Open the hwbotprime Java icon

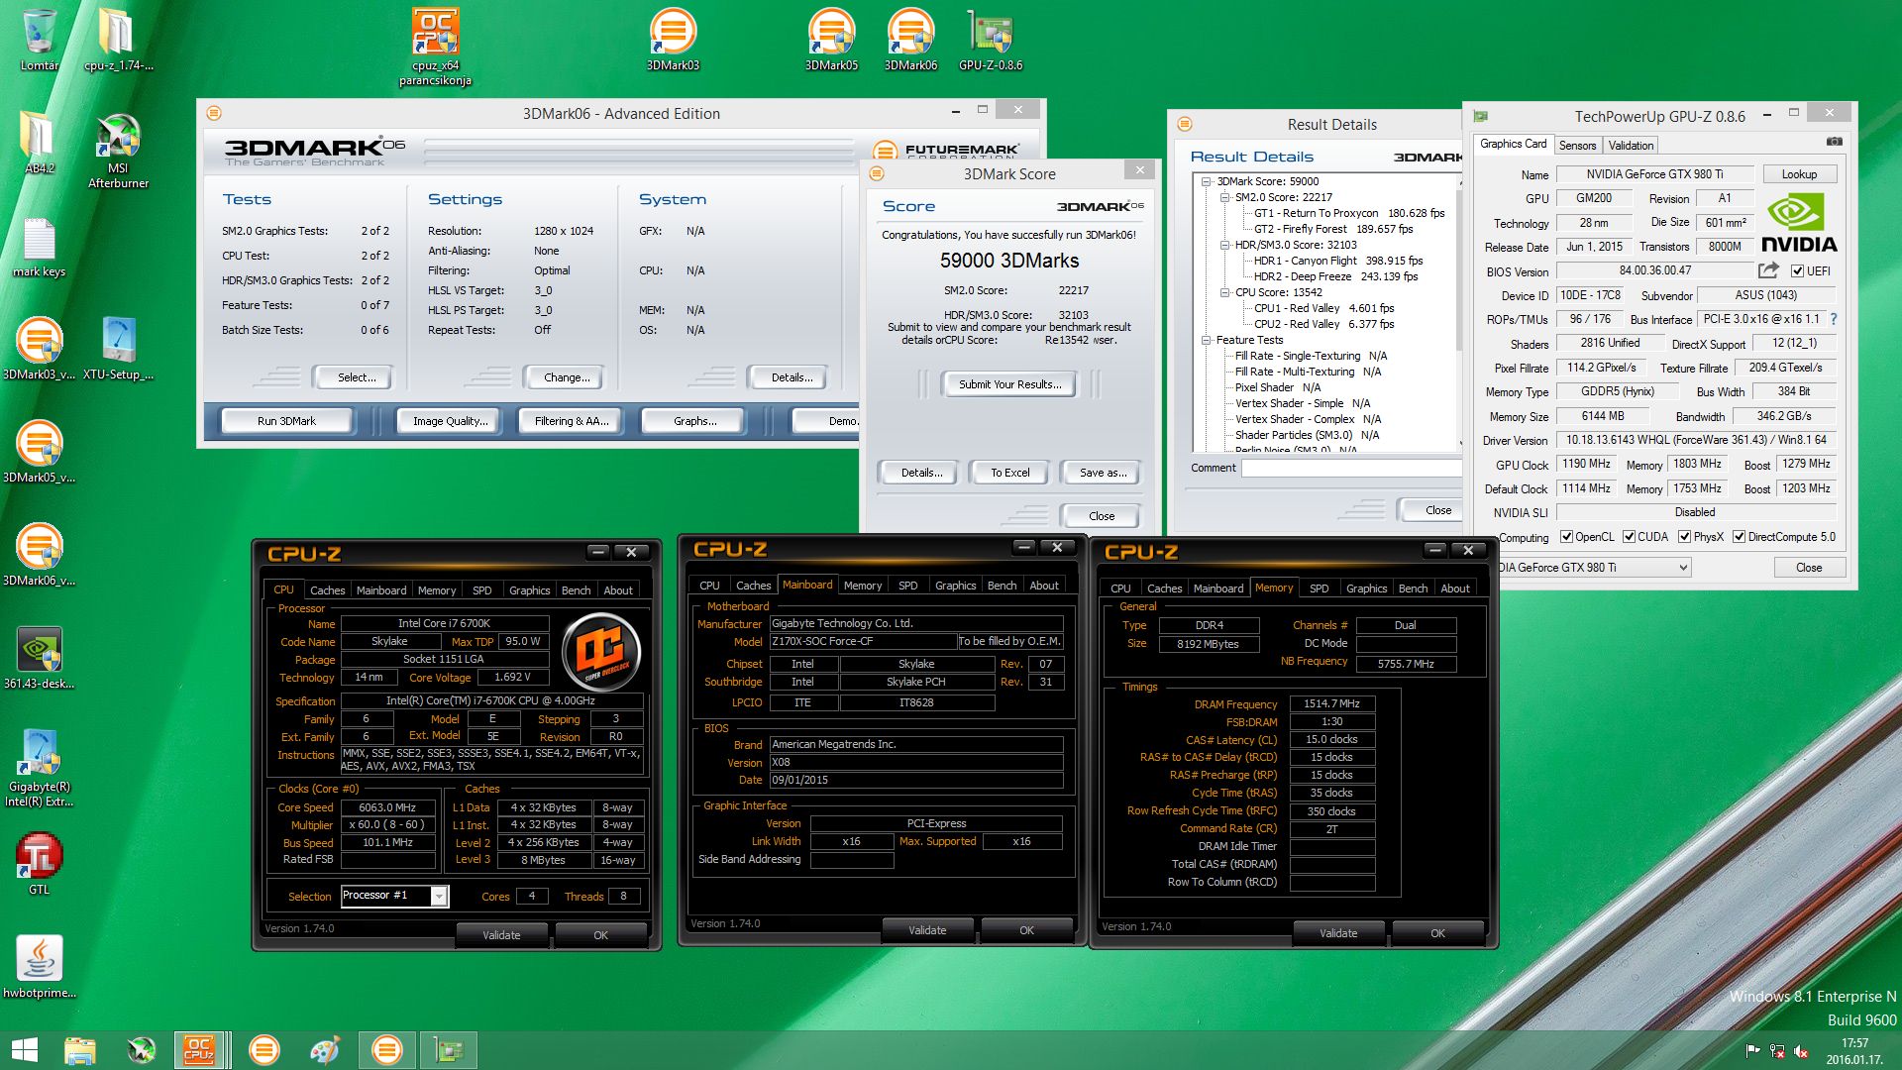(x=40, y=967)
